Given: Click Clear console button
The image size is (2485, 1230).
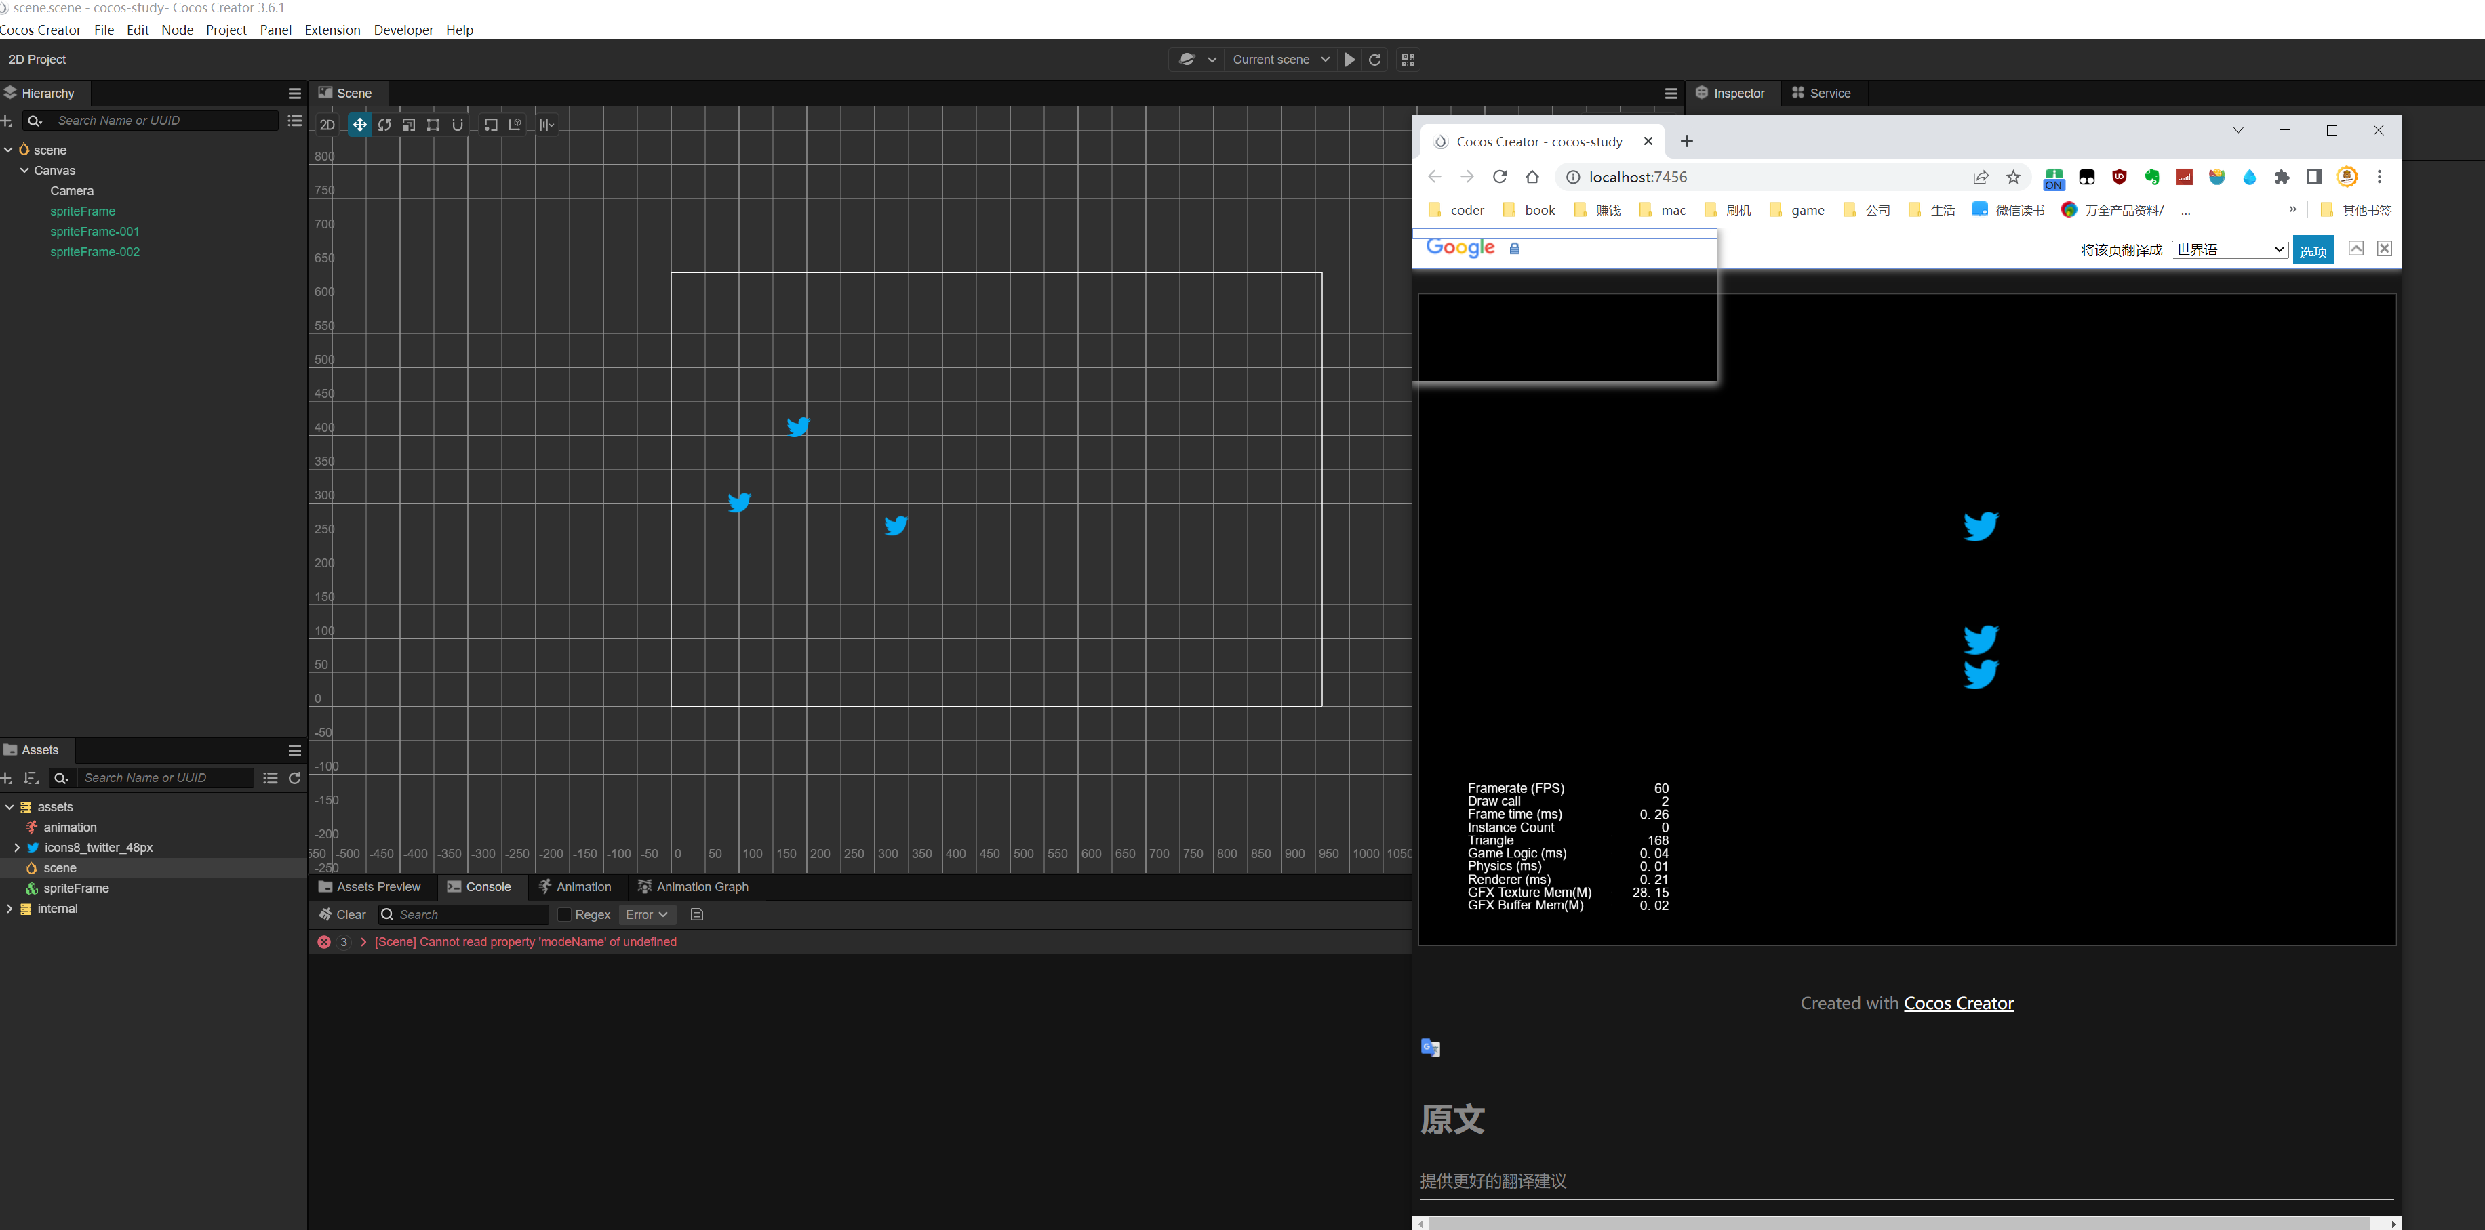Looking at the screenshot, I should (x=342, y=915).
